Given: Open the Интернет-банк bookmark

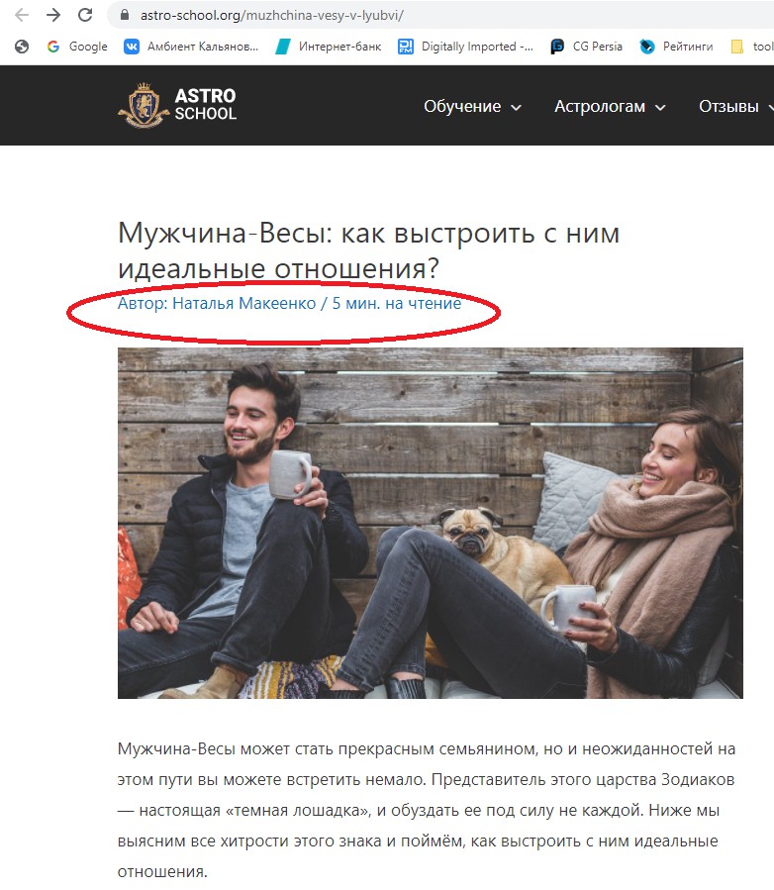Looking at the screenshot, I should (x=329, y=47).
